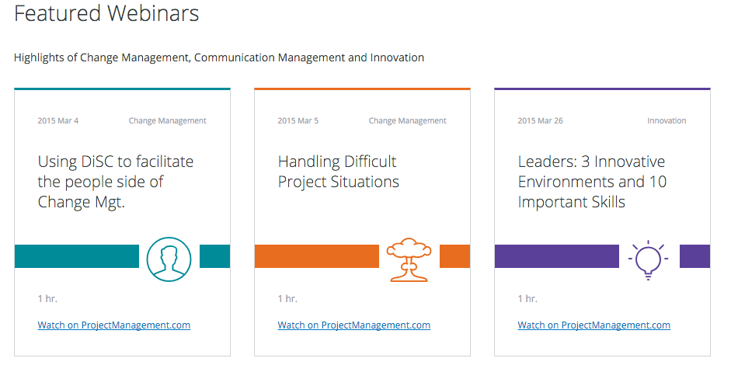The width and height of the screenshot is (731, 379).
Task: Click the 'Featured Webinars' heading
Action: click(x=106, y=13)
